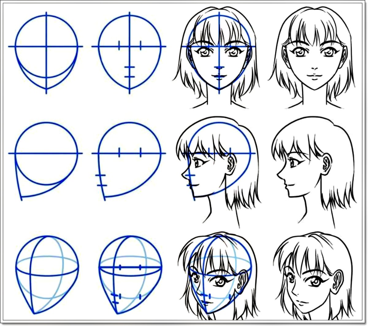Click the side-profile circle construction sketch
The image size is (368, 326).
(46, 160)
